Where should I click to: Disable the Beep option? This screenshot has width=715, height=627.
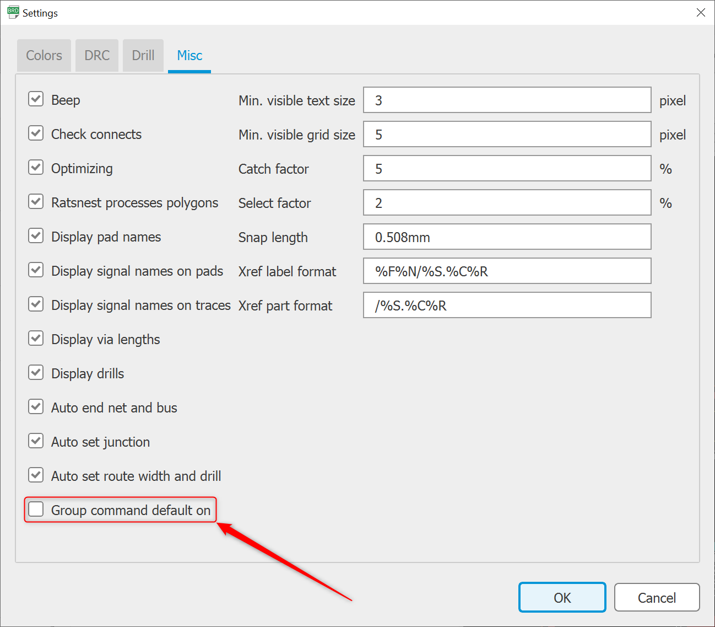35,99
